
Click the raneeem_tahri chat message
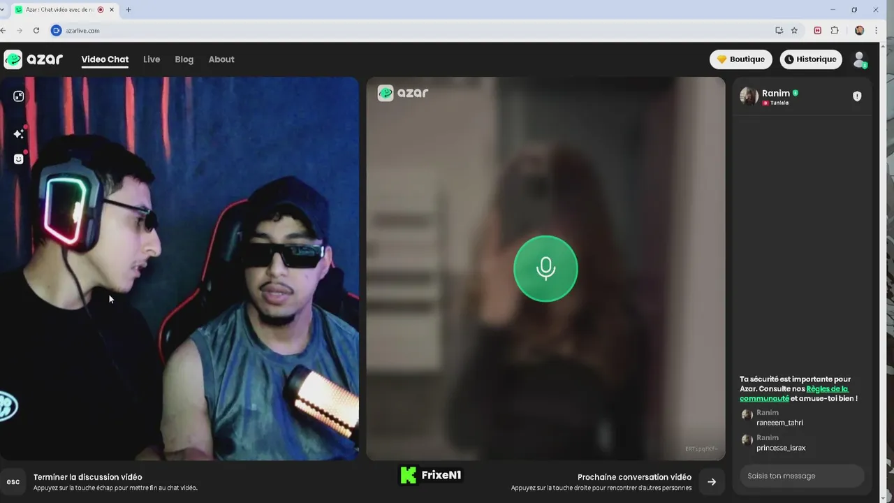click(x=779, y=423)
